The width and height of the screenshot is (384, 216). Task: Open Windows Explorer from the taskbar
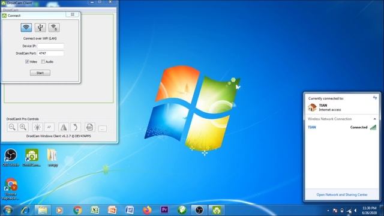pos(43,210)
